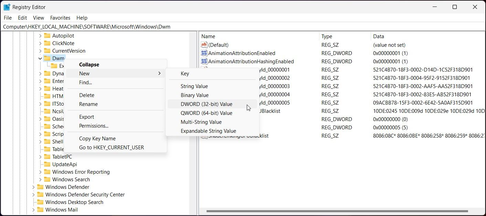Click the folder icon for ClickNote
Screen dimensions: 486x216
pyautogui.click(x=48, y=43)
